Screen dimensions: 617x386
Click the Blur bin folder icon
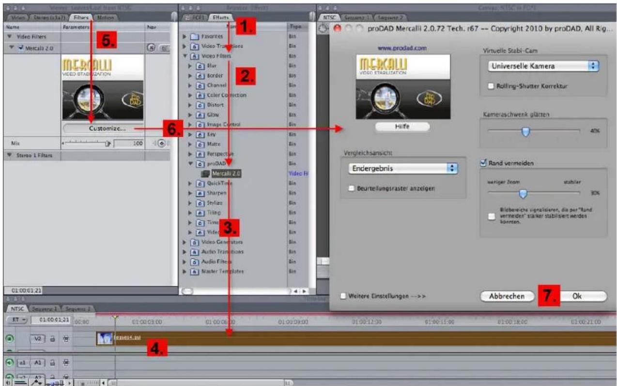pyautogui.click(x=201, y=66)
